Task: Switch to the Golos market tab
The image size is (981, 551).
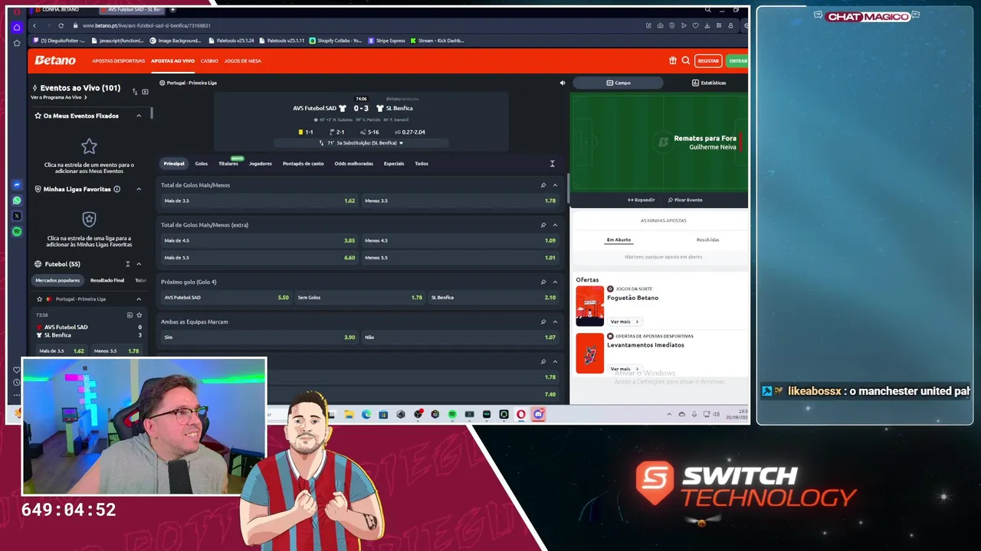Action: point(201,164)
